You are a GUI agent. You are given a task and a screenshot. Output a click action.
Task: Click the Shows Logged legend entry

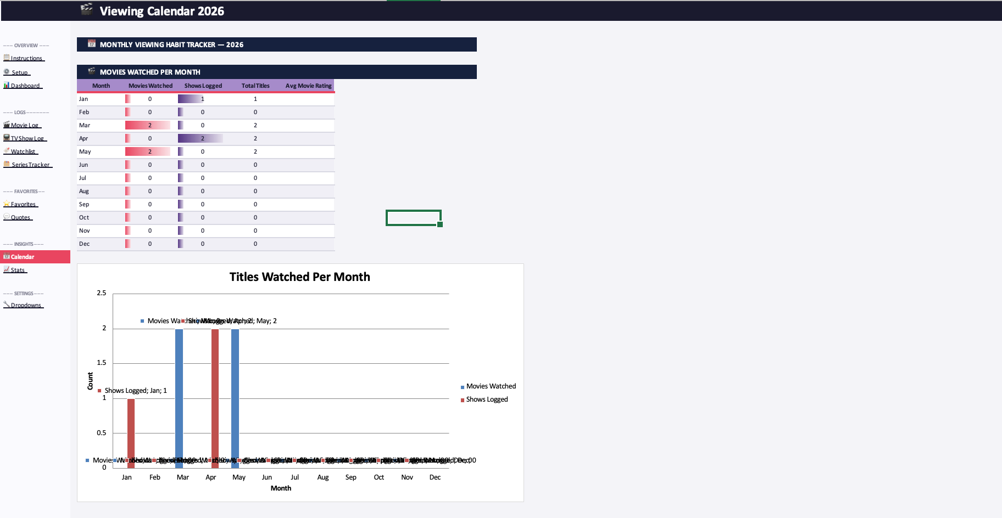484,399
